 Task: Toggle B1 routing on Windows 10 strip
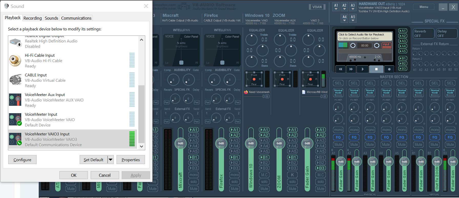tap(264, 157)
